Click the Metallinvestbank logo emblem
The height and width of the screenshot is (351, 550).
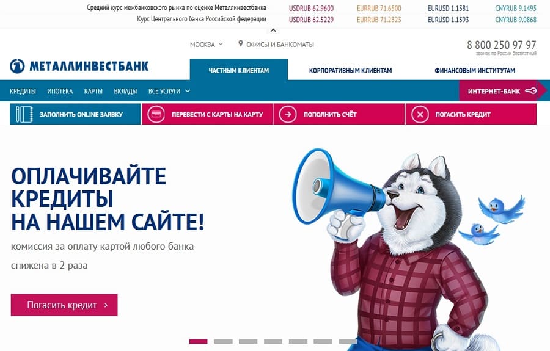click(x=17, y=66)
